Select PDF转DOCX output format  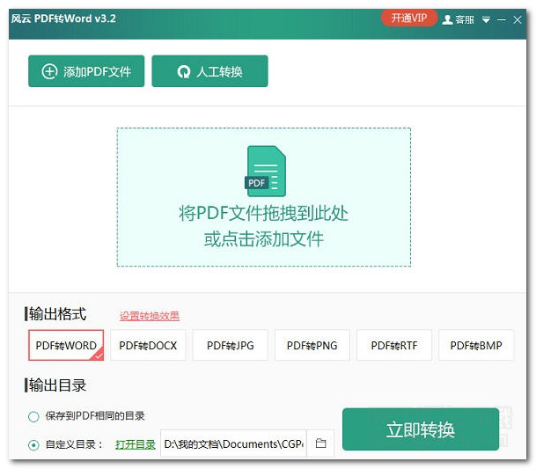pyautogui.click(x=148, y=345)
